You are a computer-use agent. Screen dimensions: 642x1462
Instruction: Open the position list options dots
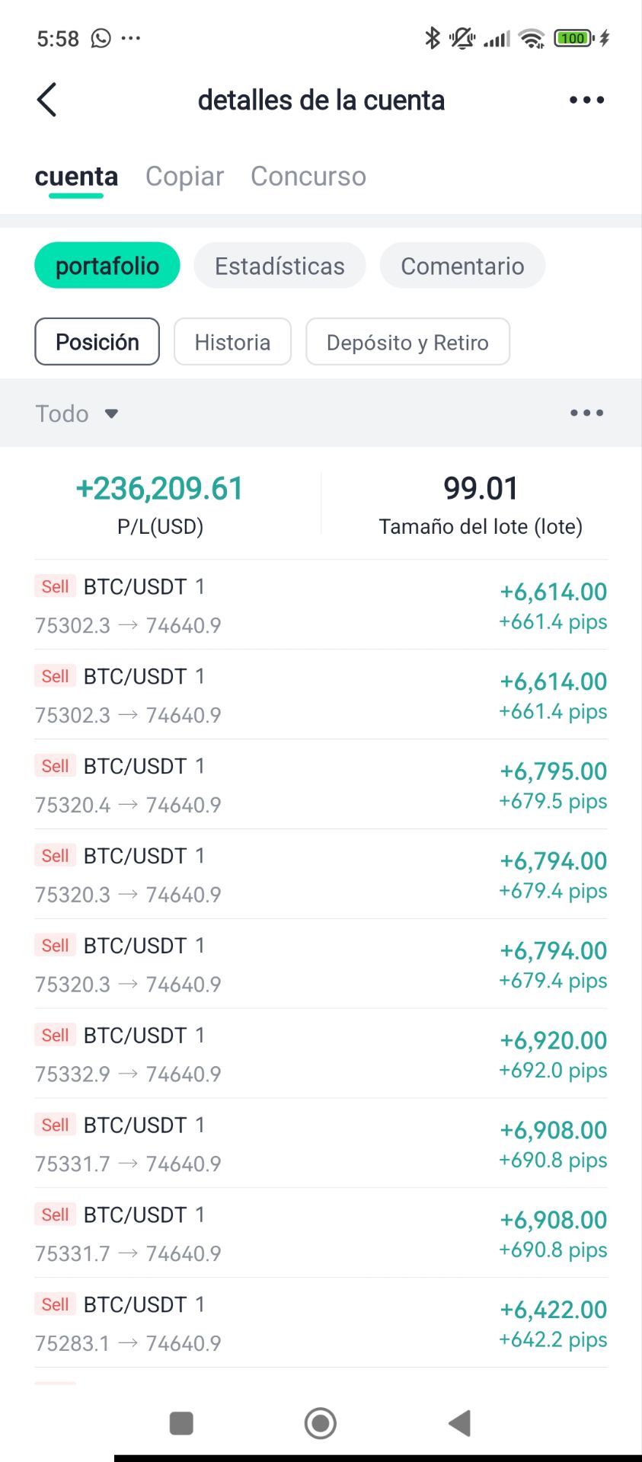pos(586,413)
